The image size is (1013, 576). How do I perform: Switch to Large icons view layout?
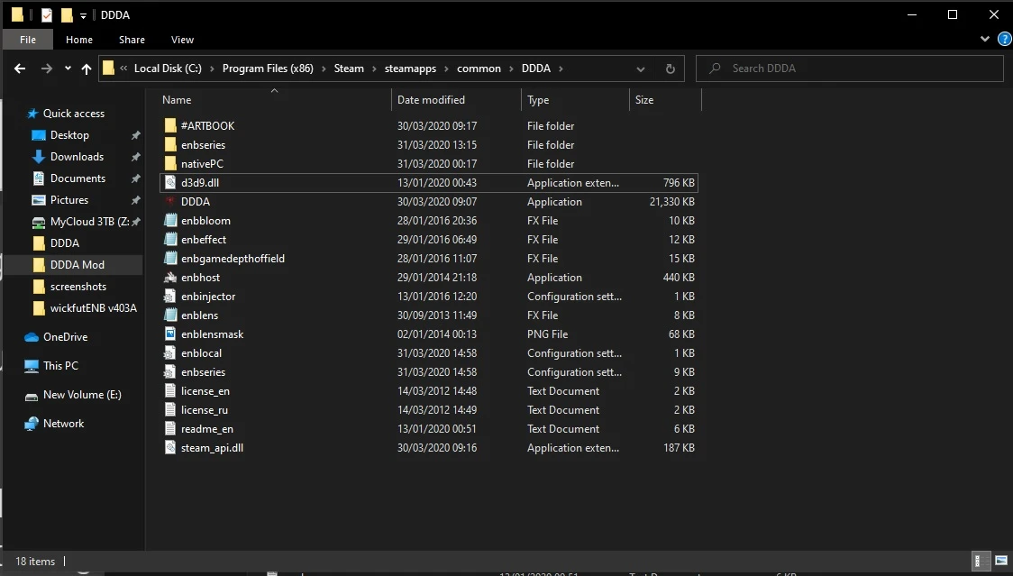coord(1000,561)
